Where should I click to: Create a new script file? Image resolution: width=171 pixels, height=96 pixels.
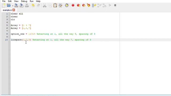[3, 5]
